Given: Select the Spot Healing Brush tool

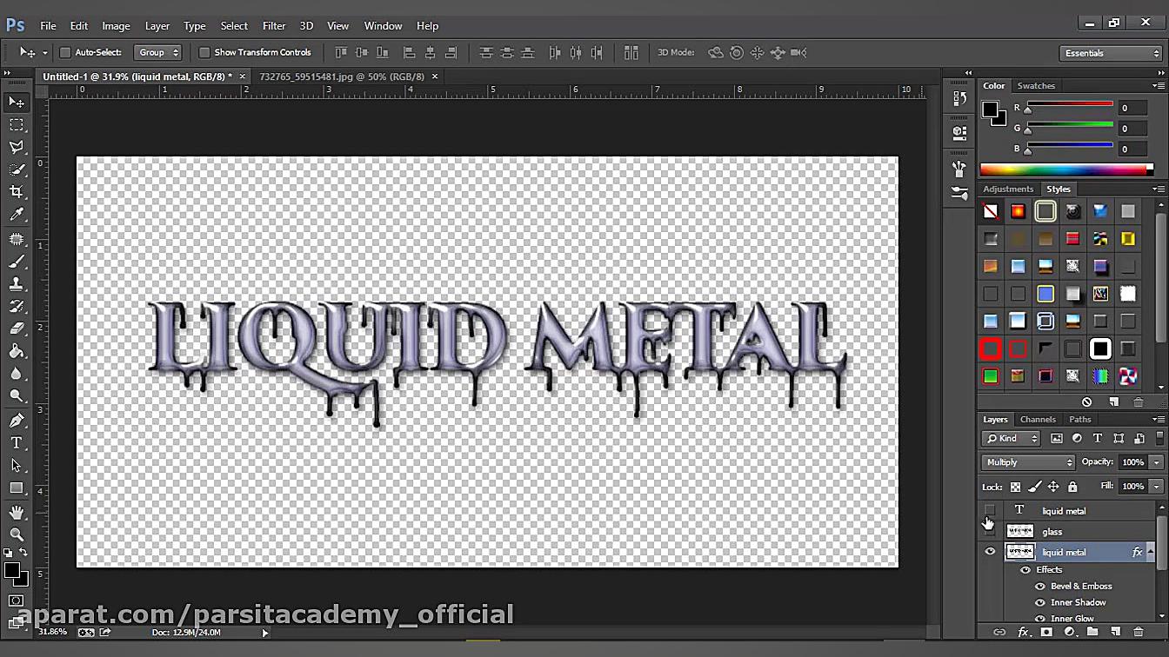Looking at the screenshot, I should 17,239.
